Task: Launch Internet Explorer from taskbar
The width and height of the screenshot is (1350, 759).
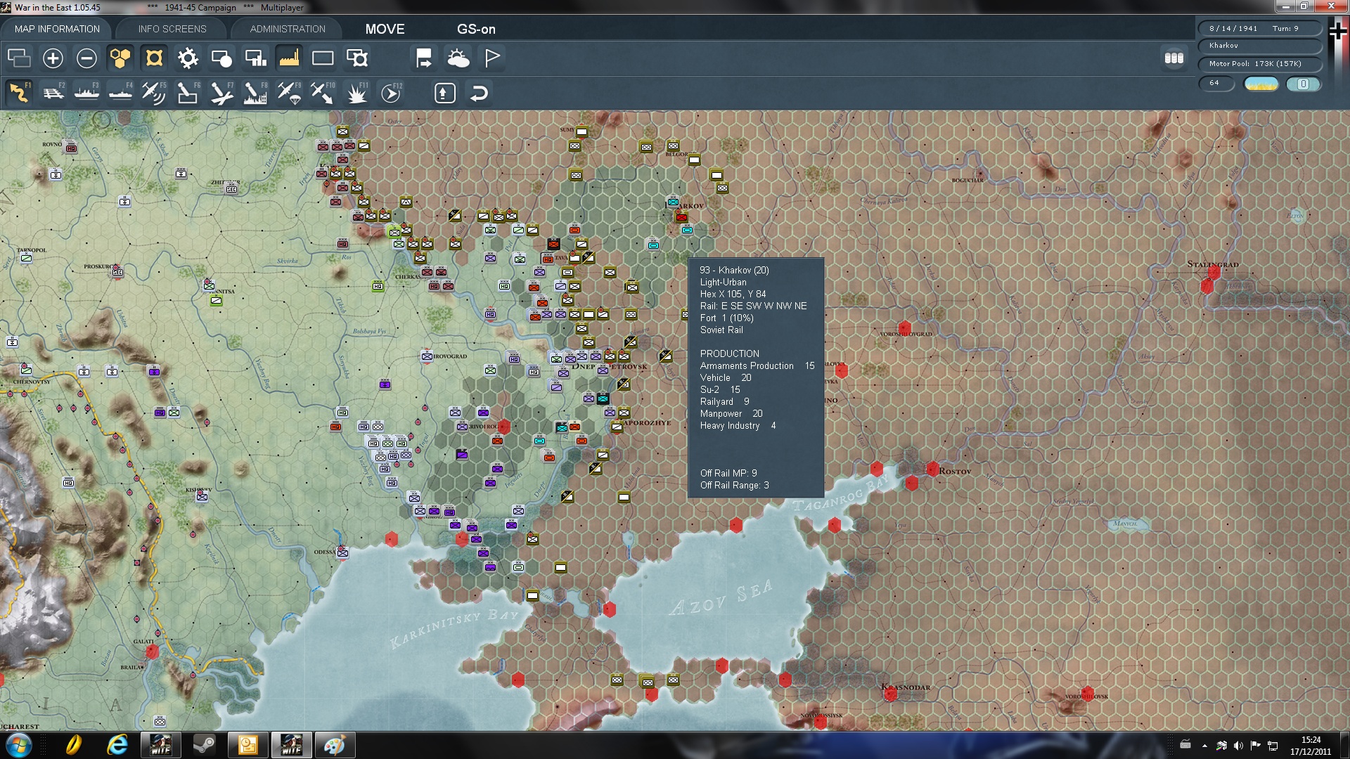Action: 117,745
